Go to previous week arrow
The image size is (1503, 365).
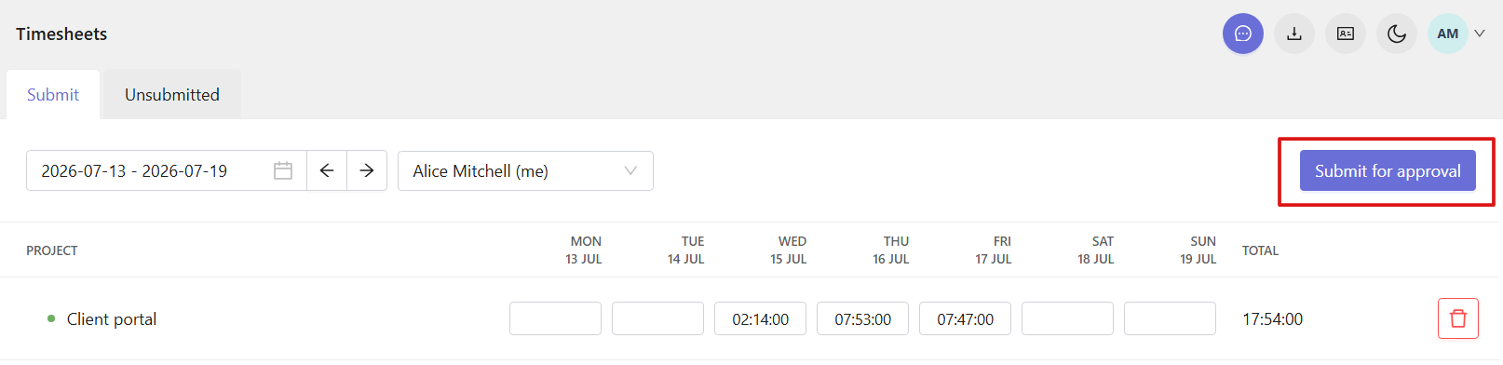pyautogui.click(x=327, y=170)
